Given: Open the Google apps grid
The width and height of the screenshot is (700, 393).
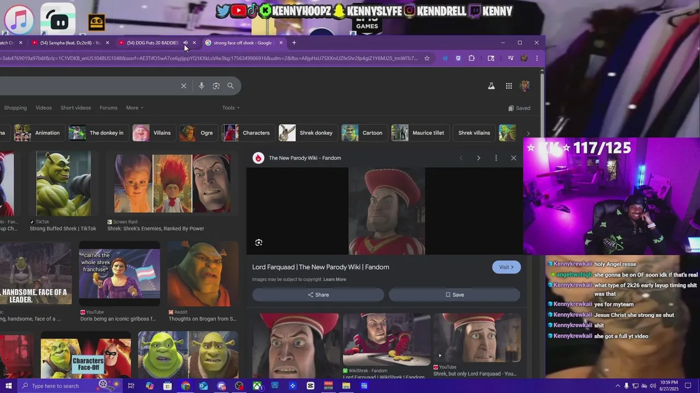Looking at the screenshot, I should pyautogui.click(x=509, y=86).
